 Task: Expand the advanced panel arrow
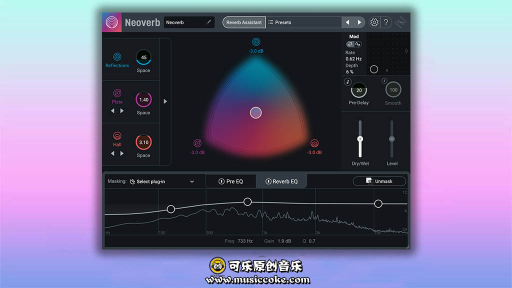point(165,101)
